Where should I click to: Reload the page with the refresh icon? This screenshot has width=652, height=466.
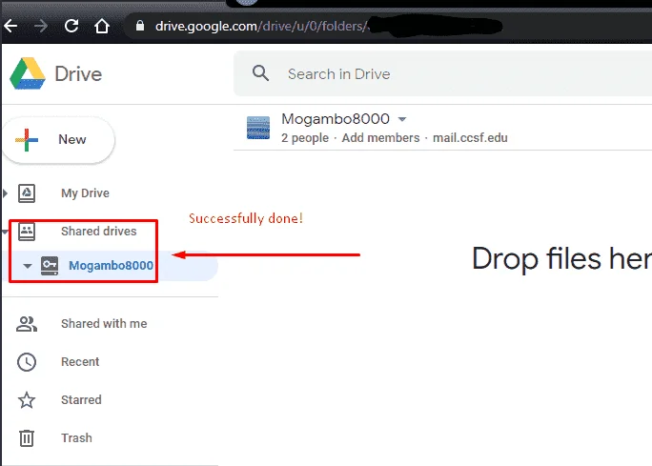pos(71,26)
